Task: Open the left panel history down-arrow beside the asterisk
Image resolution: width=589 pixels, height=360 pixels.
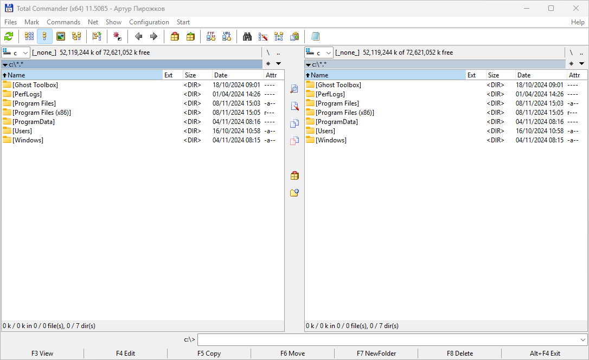Action: coord(278,64)
